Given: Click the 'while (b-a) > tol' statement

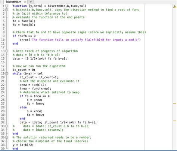Looking at the screenshot, I should [28, 73].
